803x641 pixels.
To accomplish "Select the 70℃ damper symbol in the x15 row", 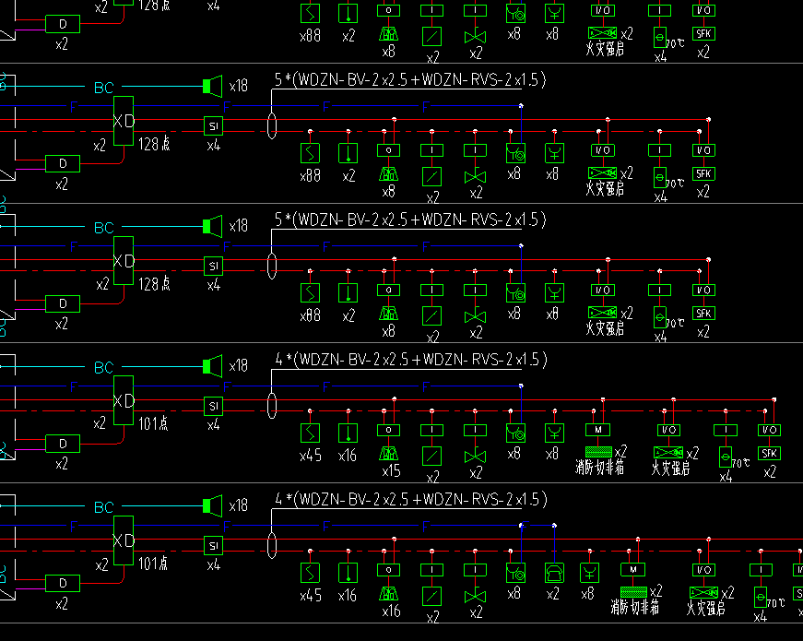I will tap(726, 457).
